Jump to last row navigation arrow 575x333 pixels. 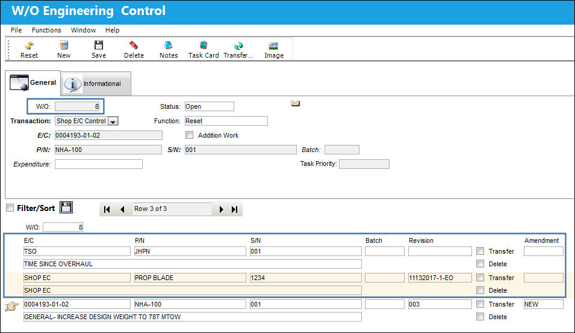235,209
